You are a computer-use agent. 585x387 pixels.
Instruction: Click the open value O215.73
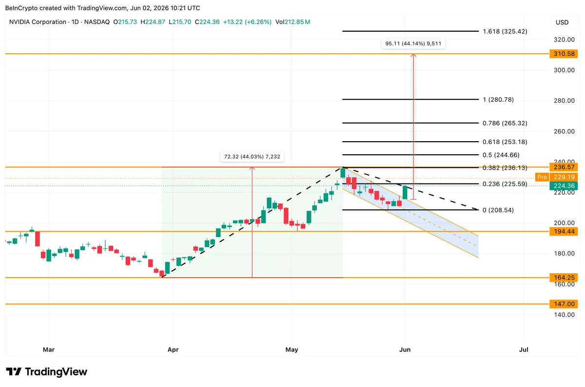[x=126, y=22]
